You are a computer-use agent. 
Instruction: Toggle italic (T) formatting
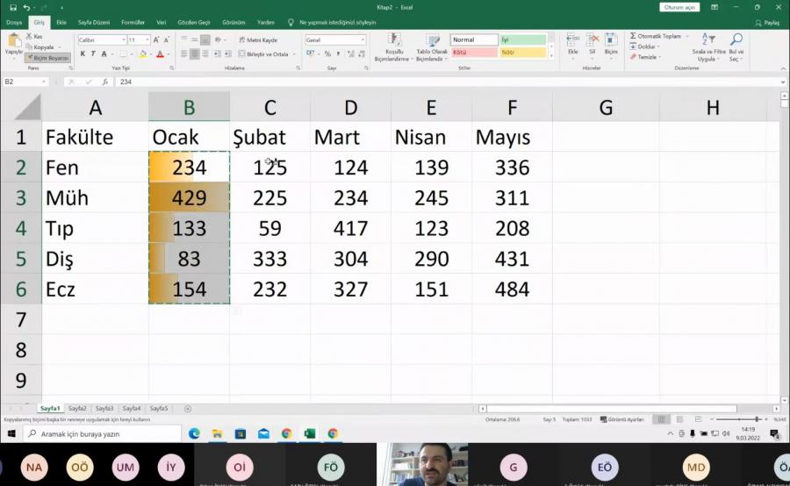click(x=93, y=54)
